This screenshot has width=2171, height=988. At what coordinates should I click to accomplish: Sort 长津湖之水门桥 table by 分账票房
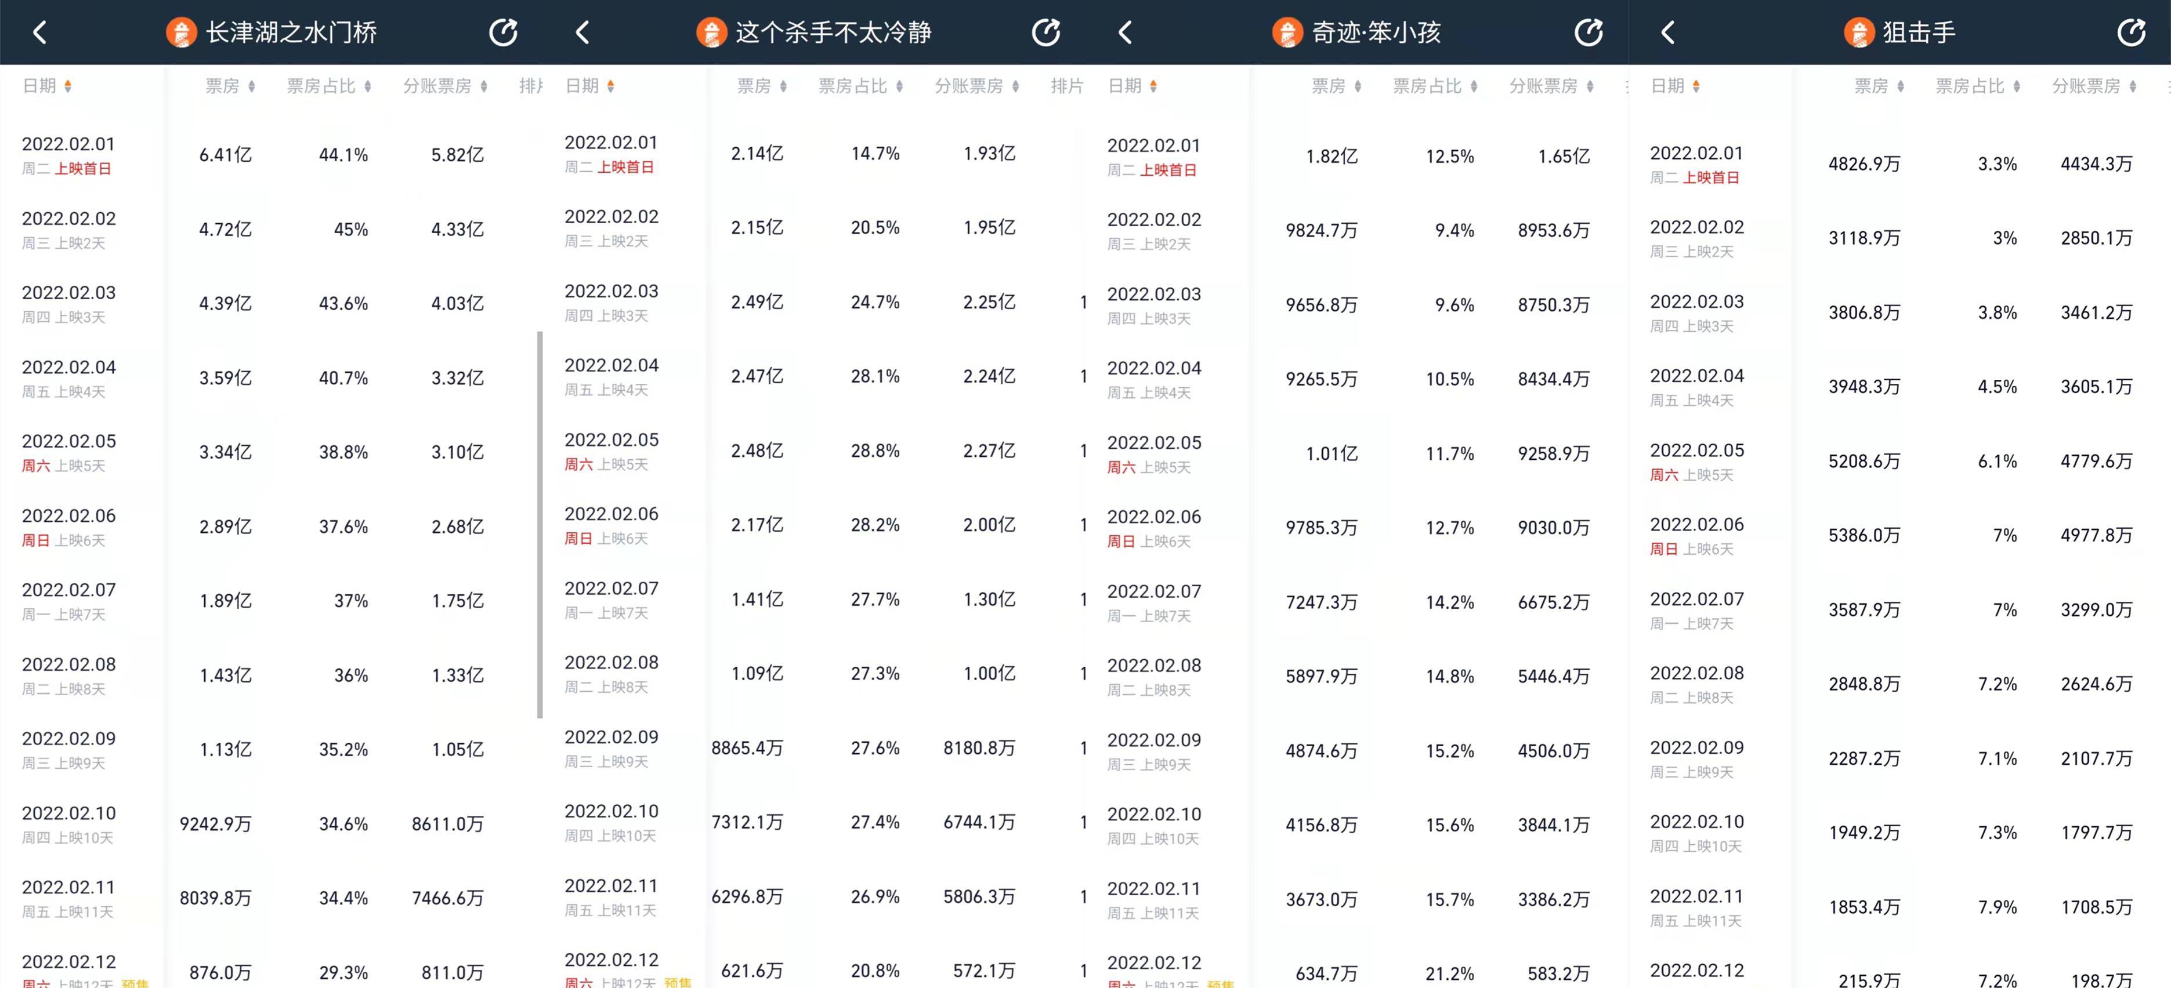(x=446, y=86)
